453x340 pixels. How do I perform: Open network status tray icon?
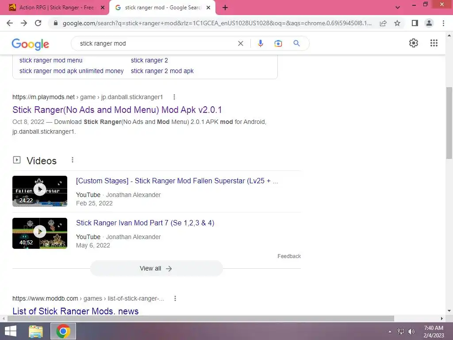click(x=400, y=332)
